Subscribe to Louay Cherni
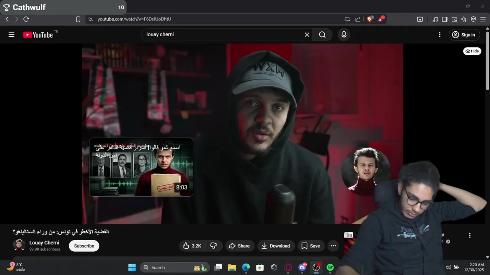Image resolution: width=490 pixels, height=275 pixels. [84, 246]
